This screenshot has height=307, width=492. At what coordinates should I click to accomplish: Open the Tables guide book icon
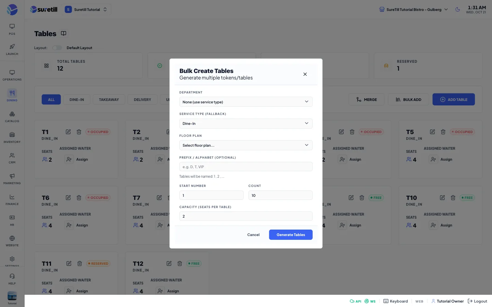[x=64, y=33]
